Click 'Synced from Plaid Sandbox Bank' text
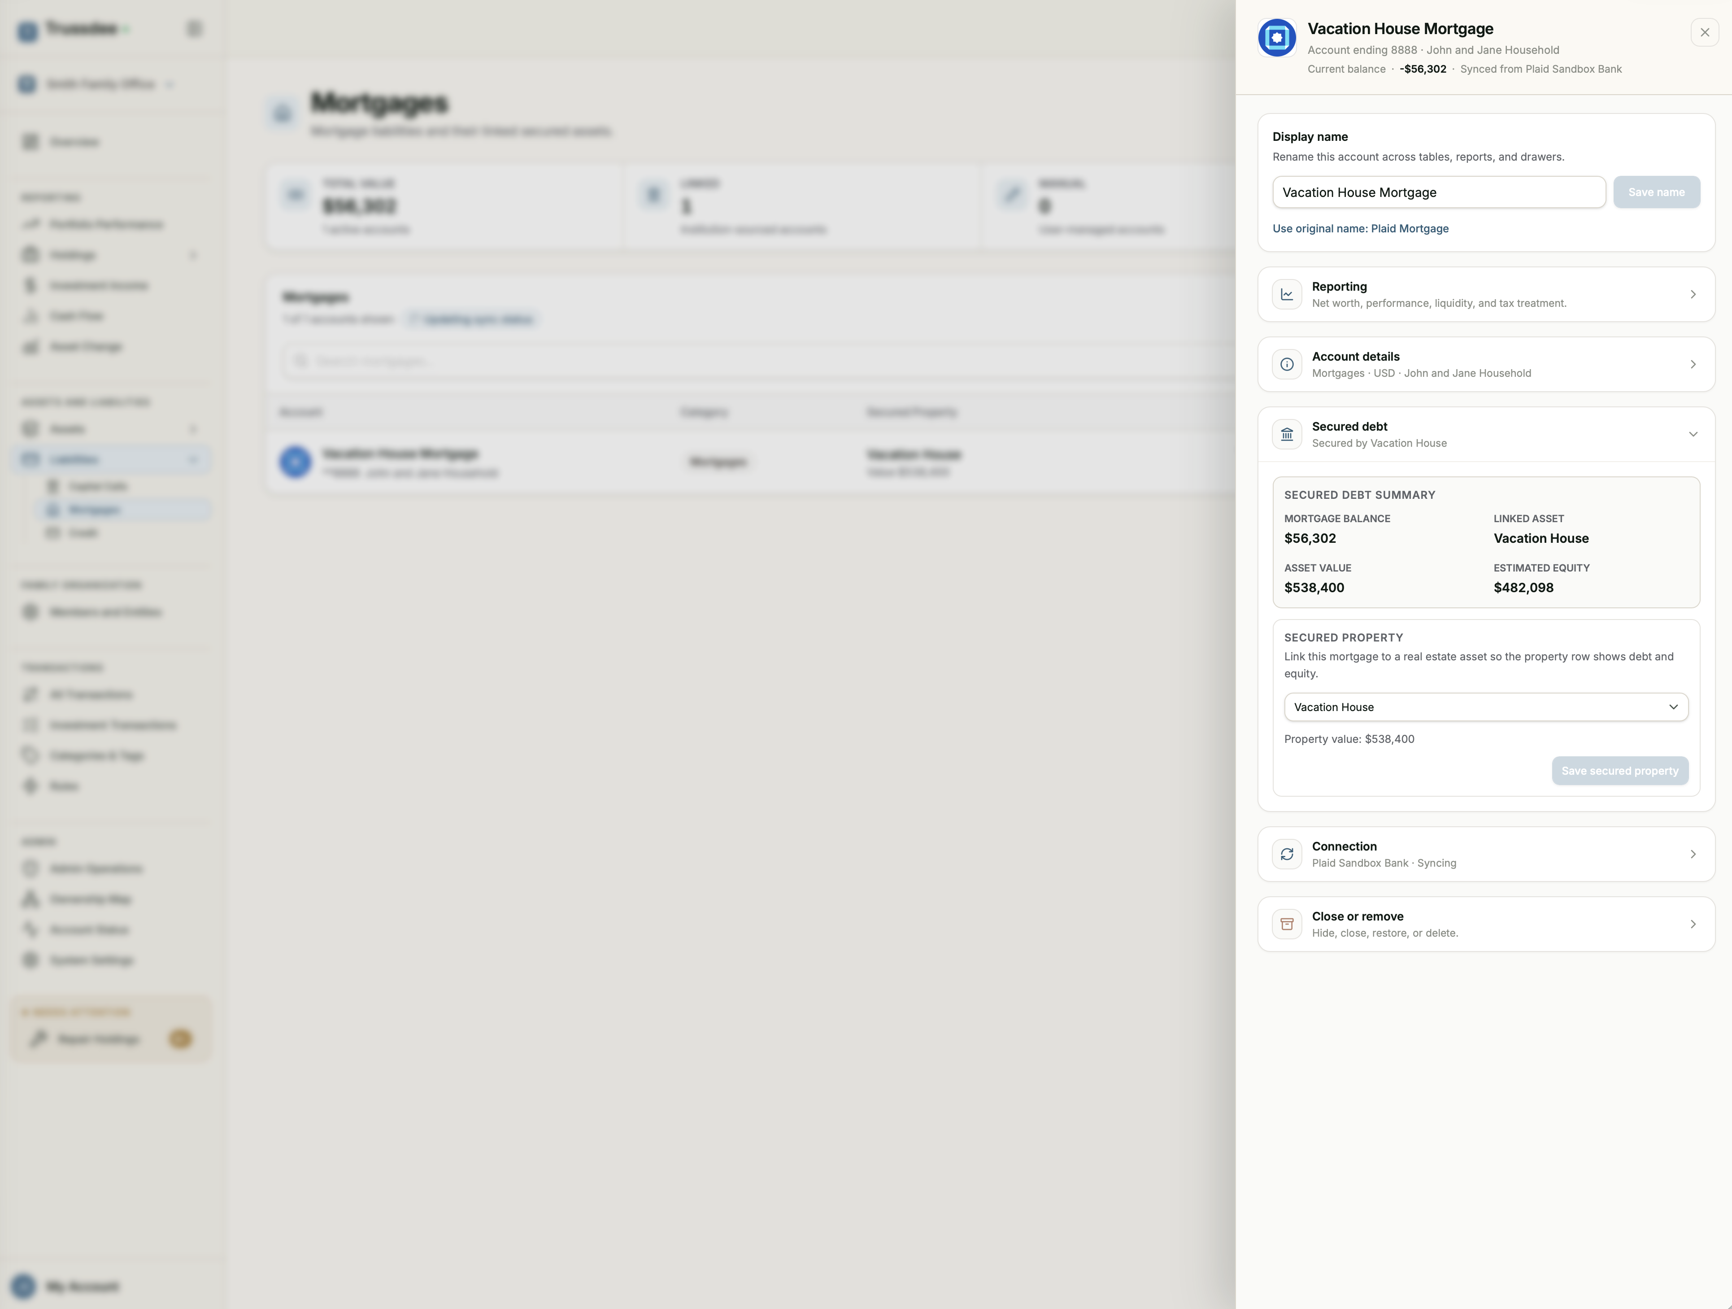Image resolution: width=1732 pixels, height=1309 pixels. point(1540,69)
